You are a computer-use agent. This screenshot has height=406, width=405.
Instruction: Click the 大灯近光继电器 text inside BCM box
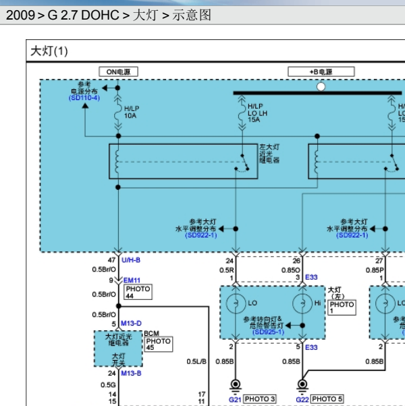119,340
